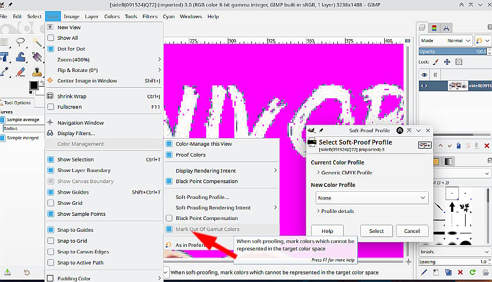Viewport: 492px width, 282px height.
Task: Select the Fuzzy Select magic wand tool
Action: [37, 42]
